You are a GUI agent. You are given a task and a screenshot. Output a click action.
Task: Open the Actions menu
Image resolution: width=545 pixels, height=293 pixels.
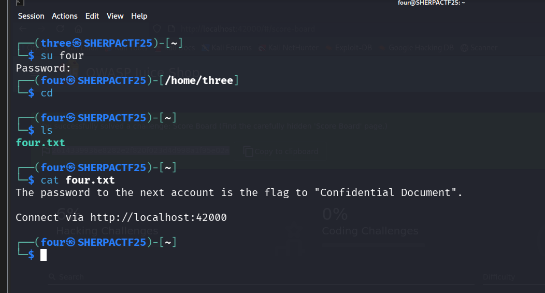click(x=65, y=16)
